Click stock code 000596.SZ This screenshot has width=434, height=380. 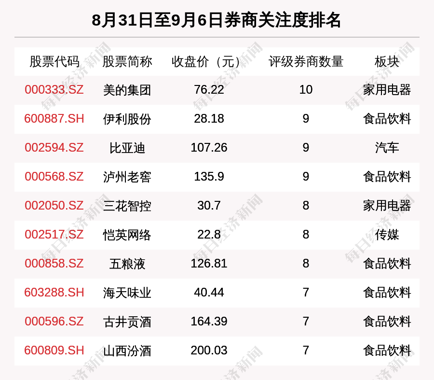(x=54, y=321)
